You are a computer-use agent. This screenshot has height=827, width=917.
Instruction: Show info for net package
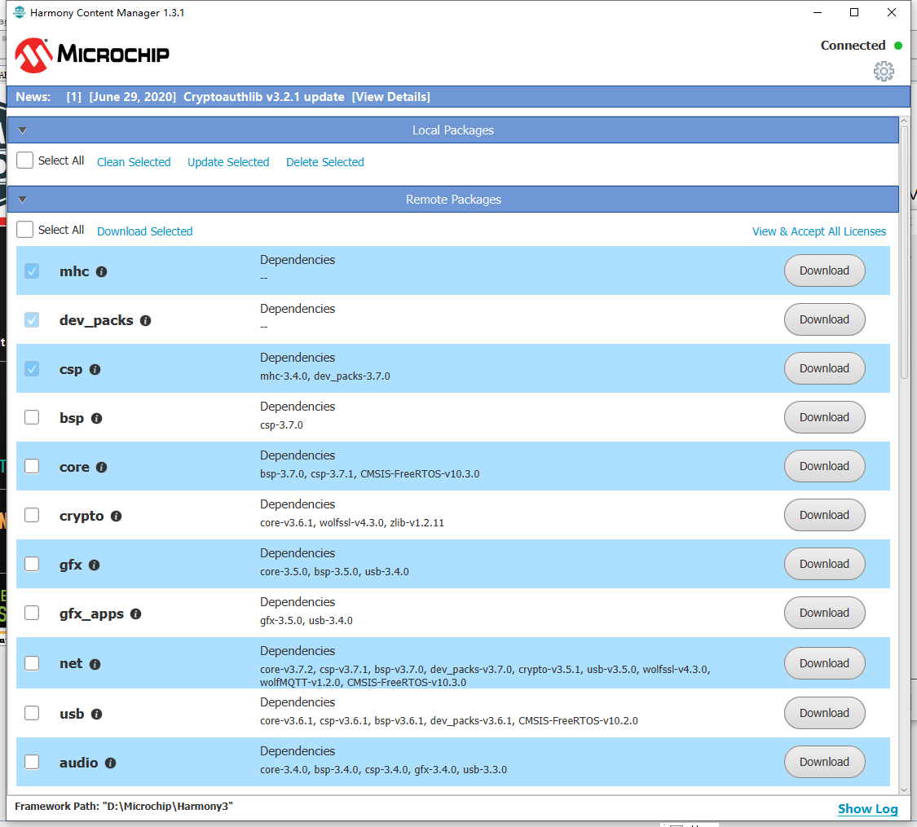click(x=95, y=664)
